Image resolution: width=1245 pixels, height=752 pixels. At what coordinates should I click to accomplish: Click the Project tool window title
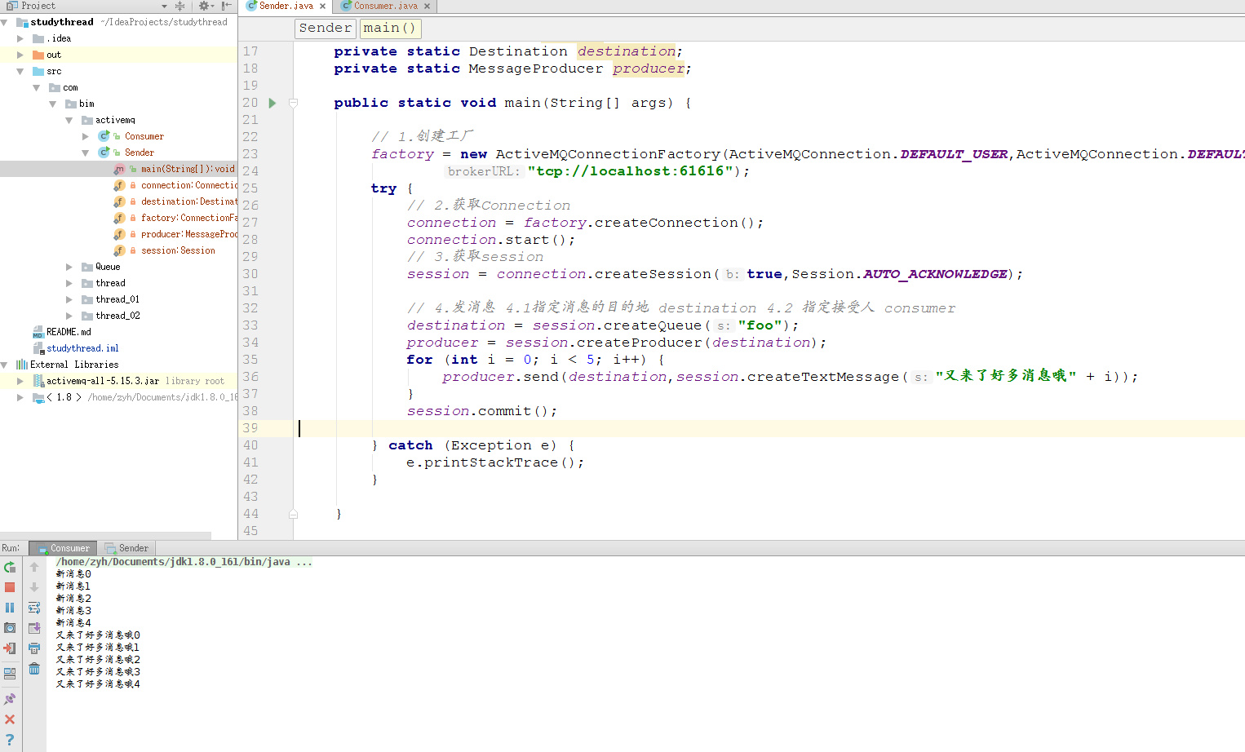point(38,6)
